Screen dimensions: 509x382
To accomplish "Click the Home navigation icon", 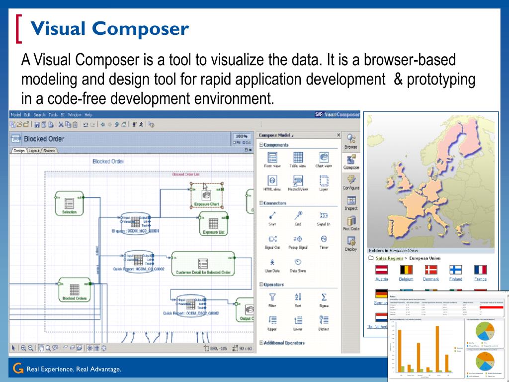I will (x=124, y=124).
